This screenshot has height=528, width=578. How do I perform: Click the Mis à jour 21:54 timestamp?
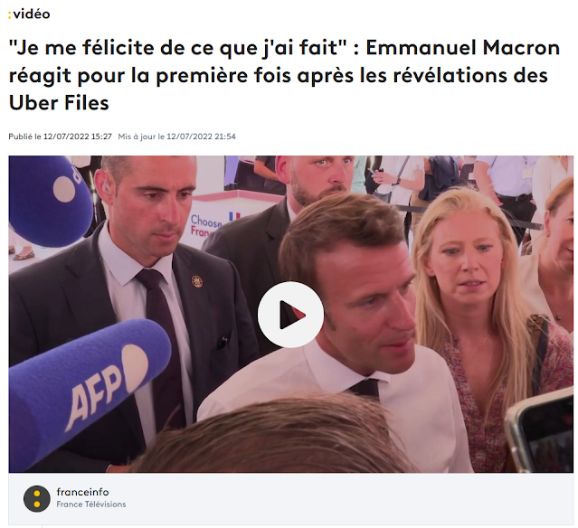coord(177,137)
